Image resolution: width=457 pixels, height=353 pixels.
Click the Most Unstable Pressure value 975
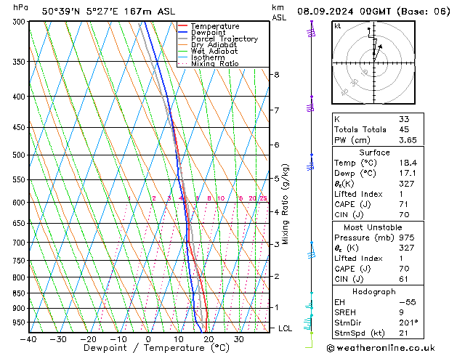click(407, 238)
